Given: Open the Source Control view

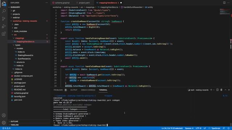Looking at the screenshot, I should pyautogui.click(x=4, y=19).
